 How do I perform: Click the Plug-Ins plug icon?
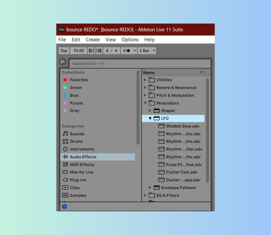tap(65, 180)
